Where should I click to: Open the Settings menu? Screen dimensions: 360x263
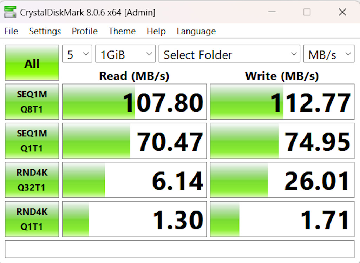(45, 31)
